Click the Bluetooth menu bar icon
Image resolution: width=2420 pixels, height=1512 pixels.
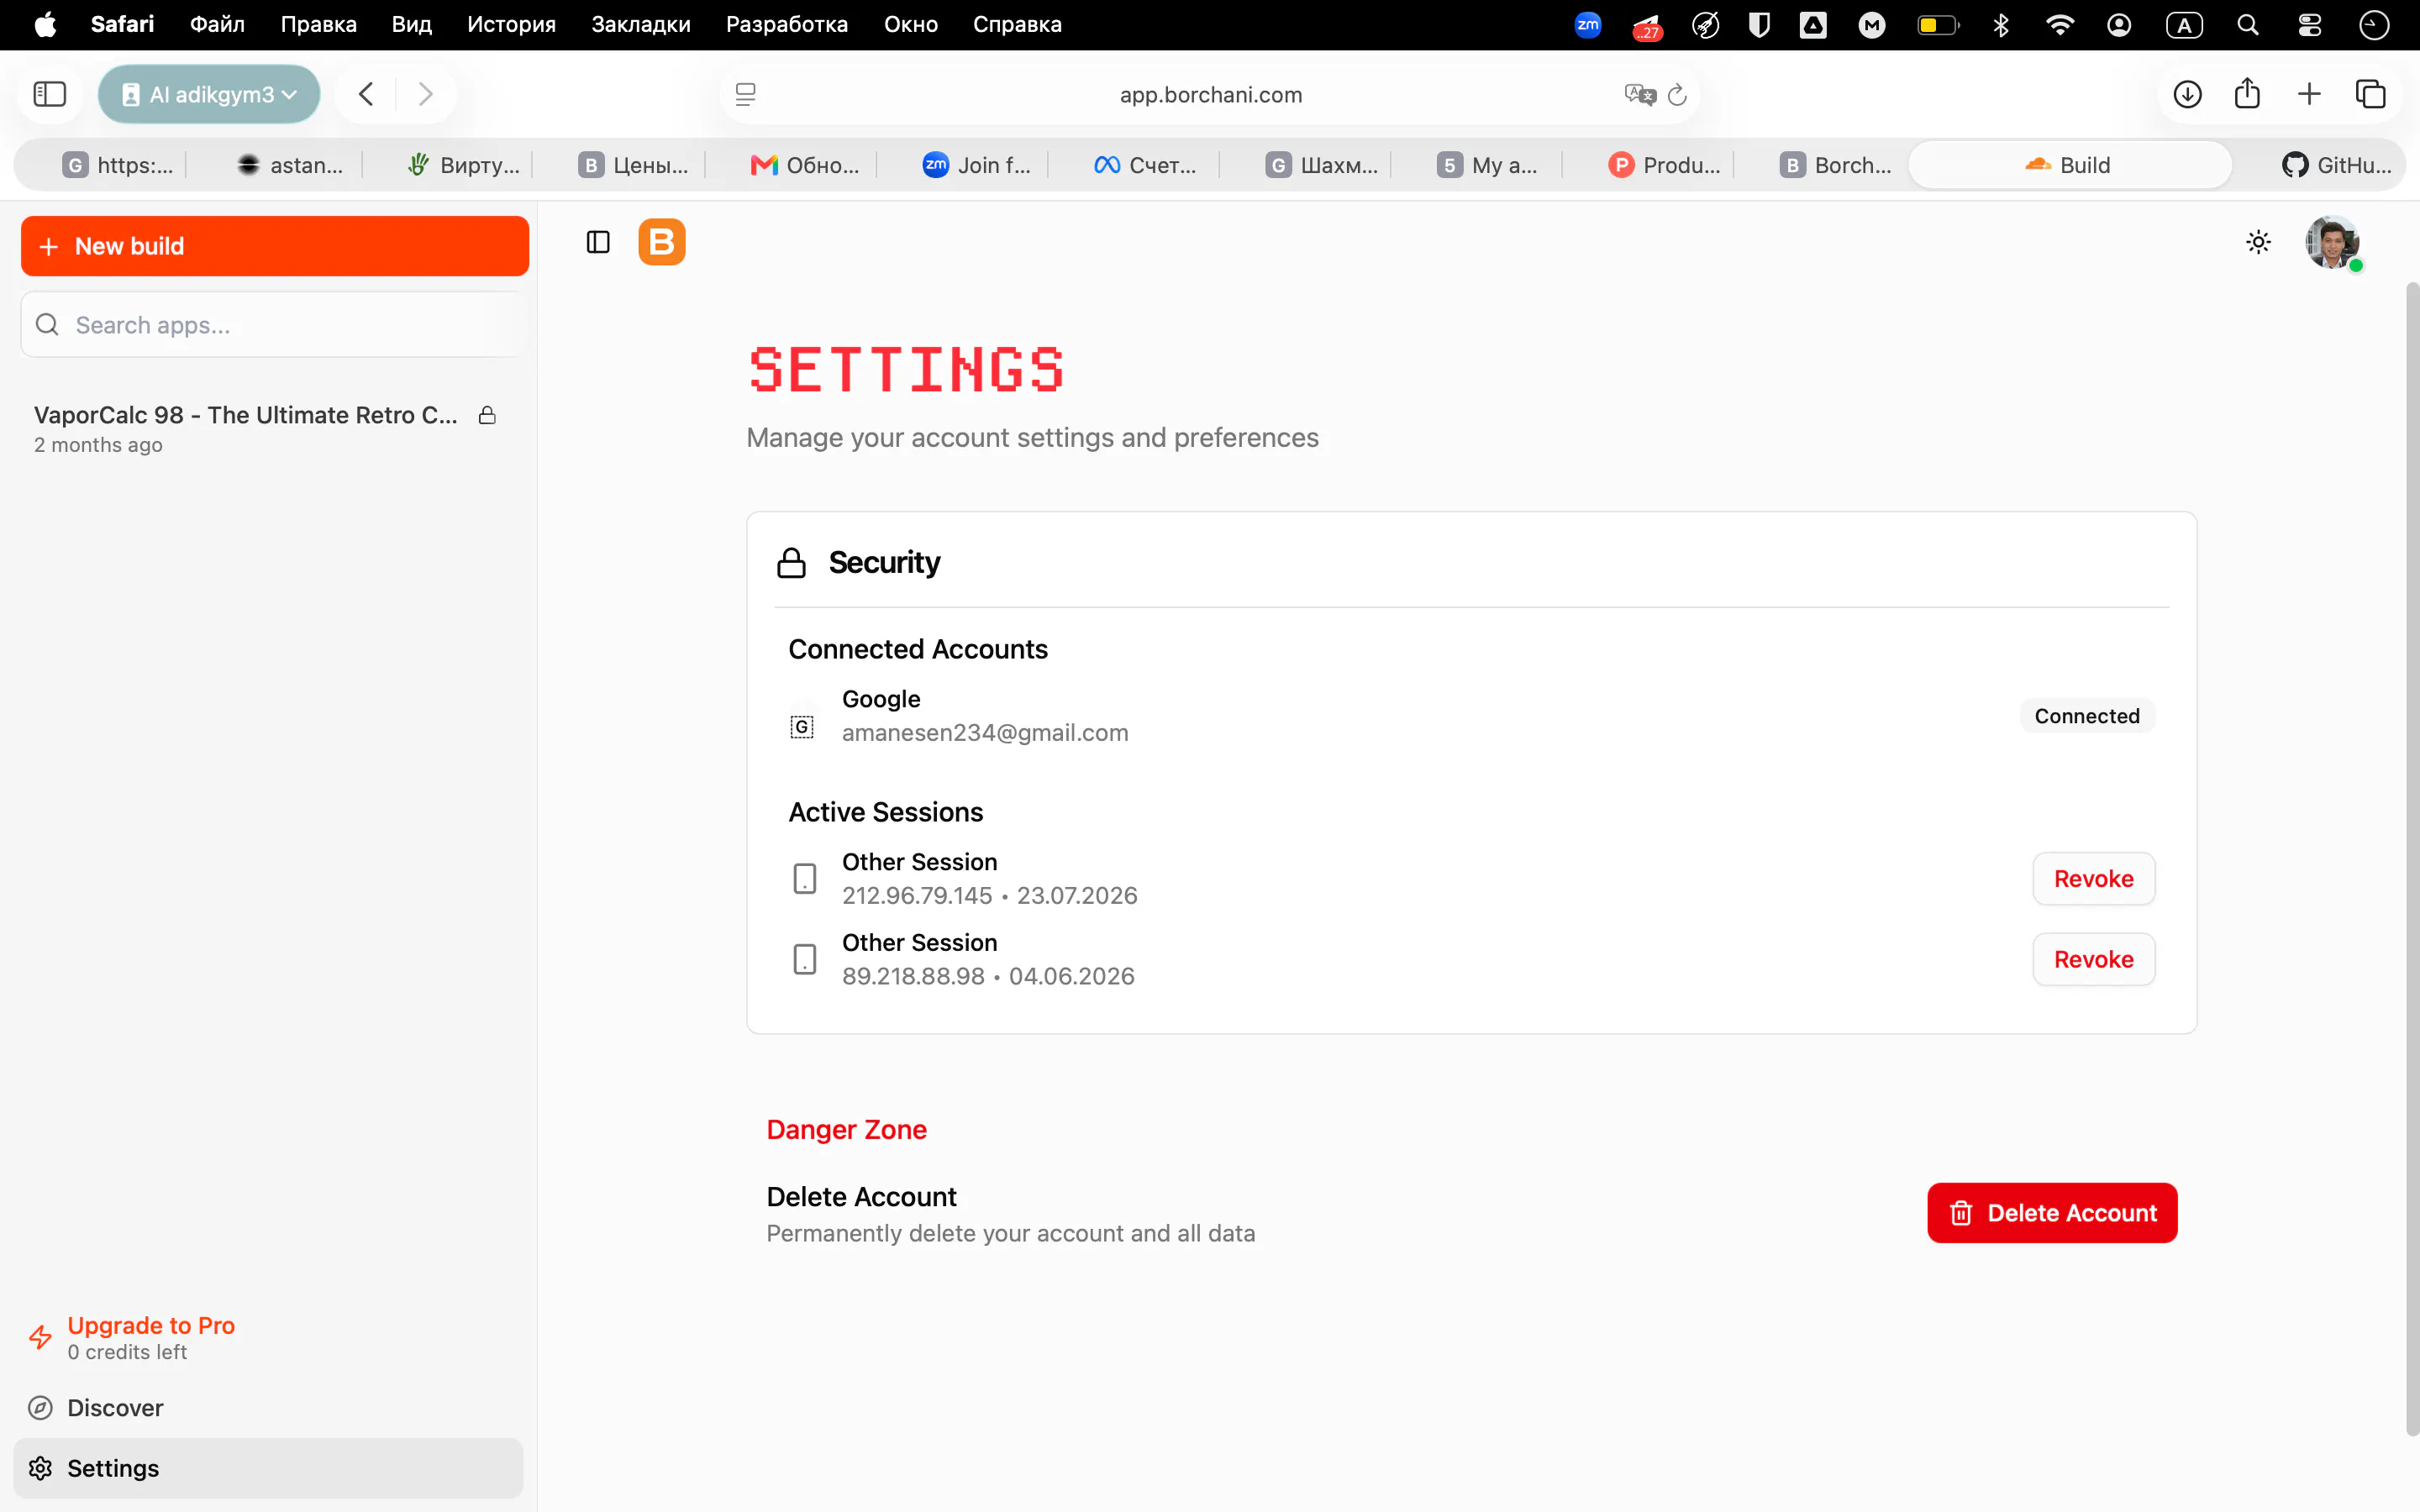(2001, 24)
